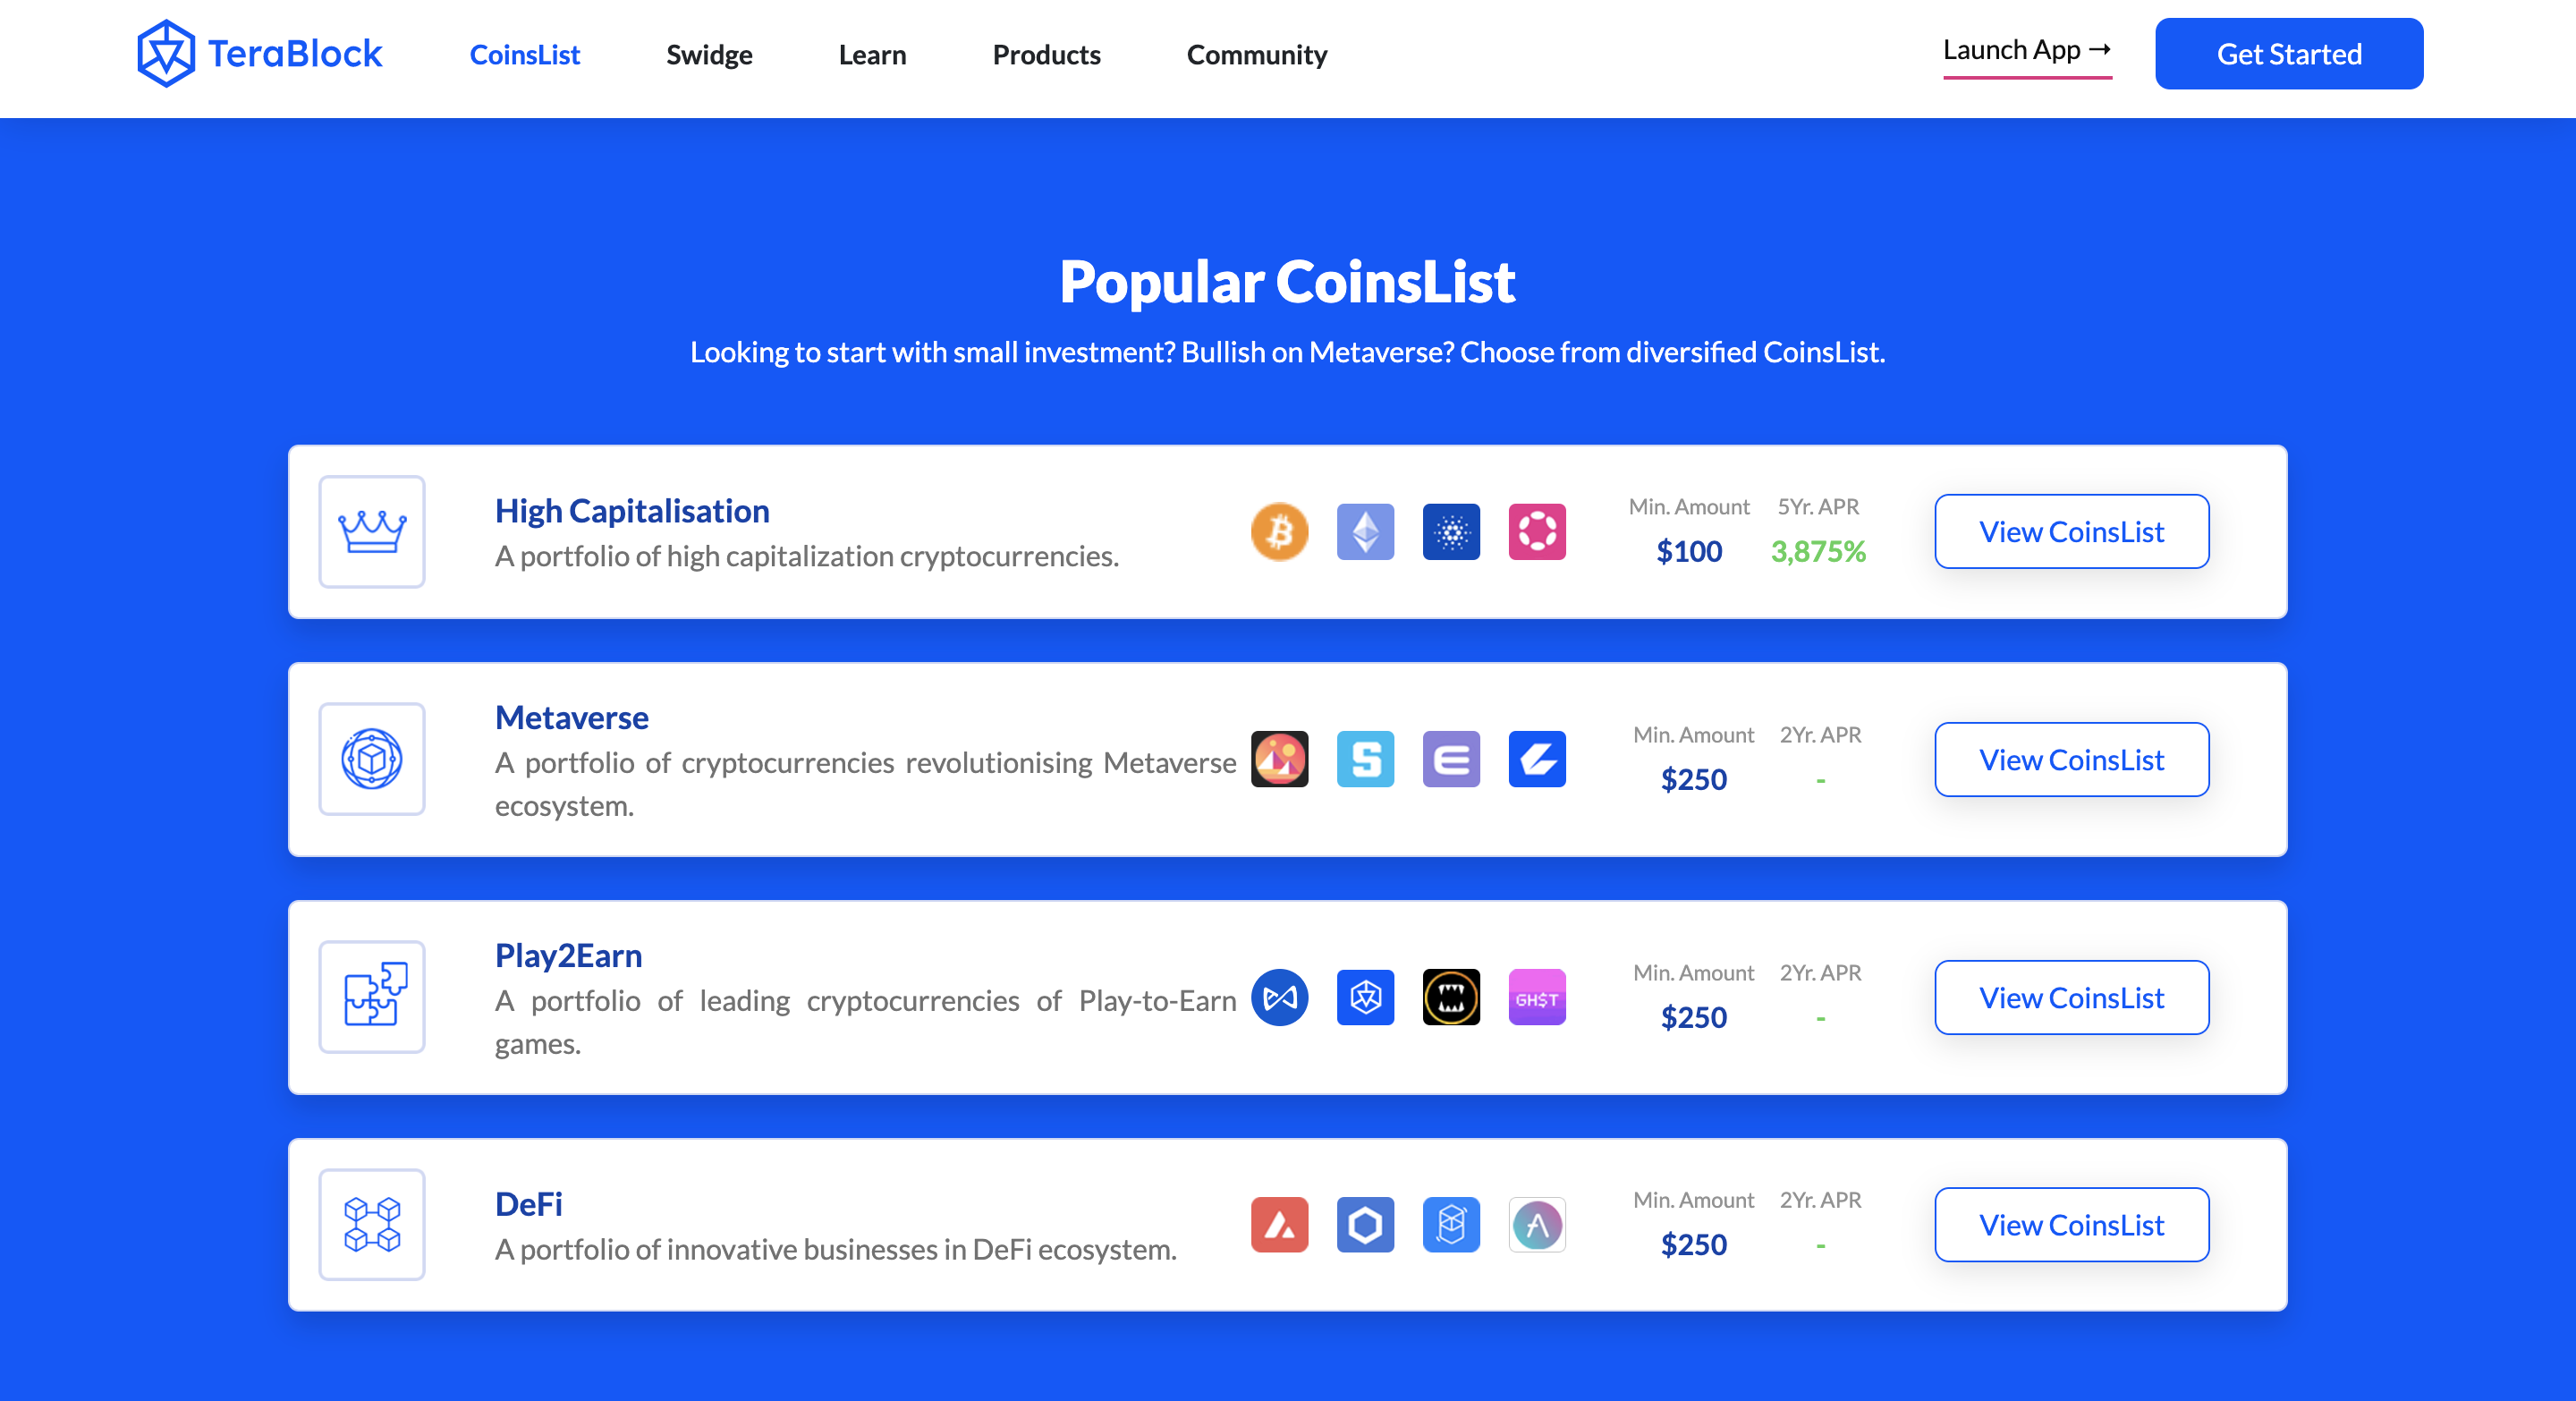The width and height of the screenshot is (2576, 1401).
Task: Click the TeraBlock logo icon
Action: point(165,54)
